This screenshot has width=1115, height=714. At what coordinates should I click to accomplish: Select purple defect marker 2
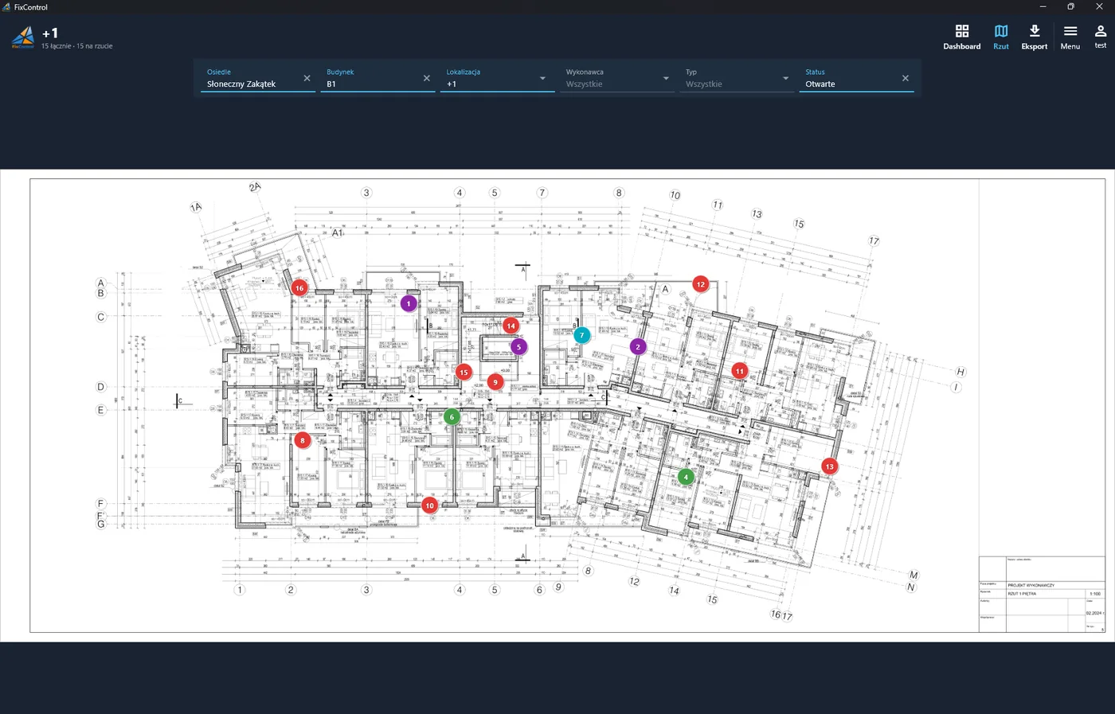pos(638,347)
